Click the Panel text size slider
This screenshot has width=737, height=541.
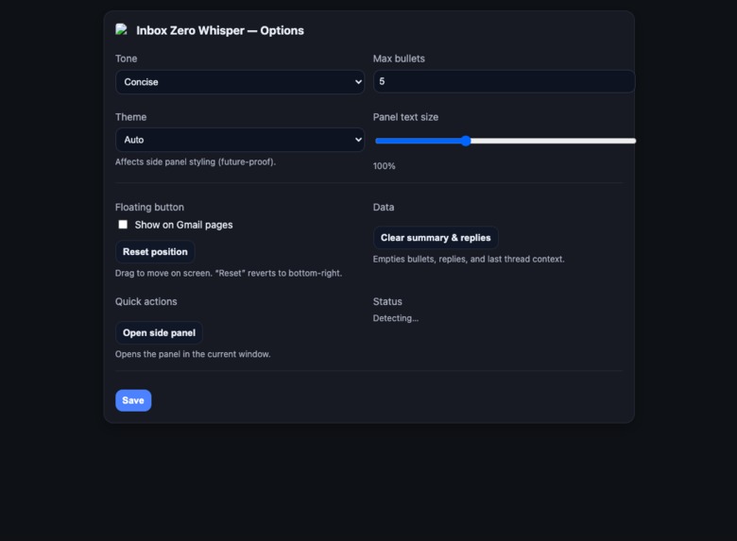click(505, 141)
